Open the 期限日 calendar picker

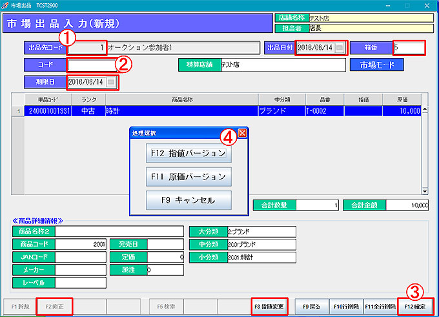pos(112,82)
